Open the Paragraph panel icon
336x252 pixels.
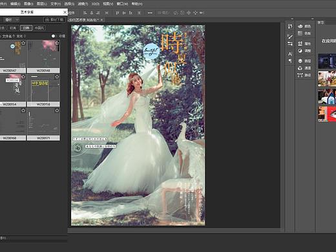pos(290,61)
